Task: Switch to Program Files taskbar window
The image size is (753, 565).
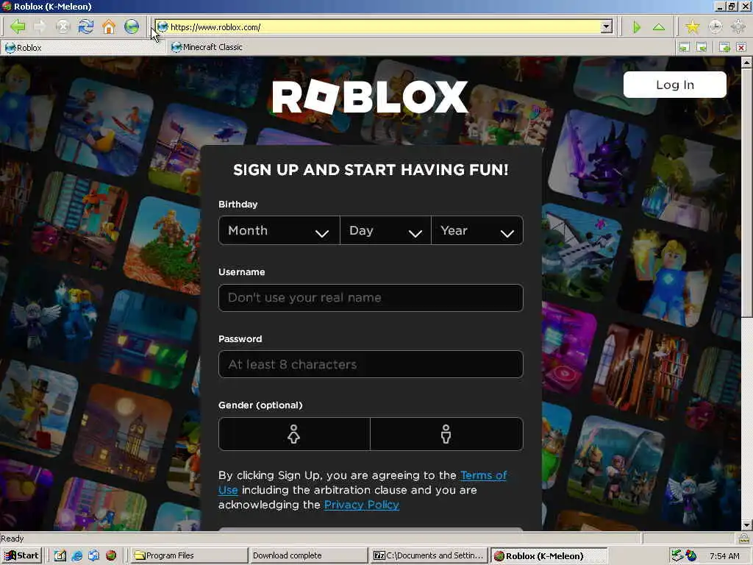Action: pyautogui.click(x=189, y=556)
